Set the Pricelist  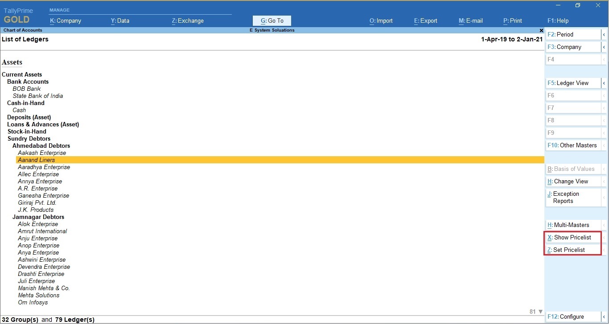click(x=569, y=250)
